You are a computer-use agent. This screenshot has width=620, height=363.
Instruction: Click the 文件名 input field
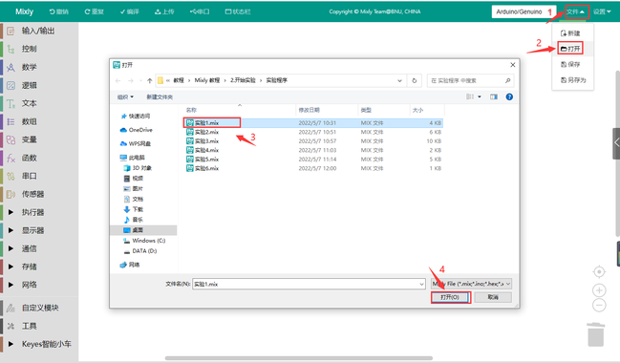pos(309,284)
